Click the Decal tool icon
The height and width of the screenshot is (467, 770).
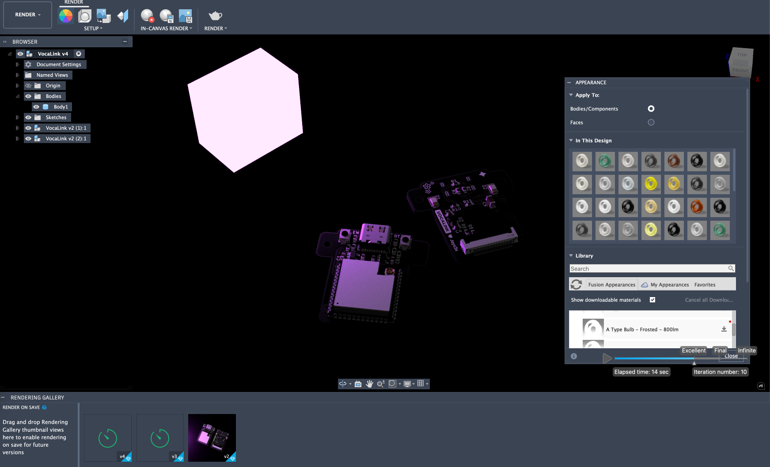coord(103,16)
